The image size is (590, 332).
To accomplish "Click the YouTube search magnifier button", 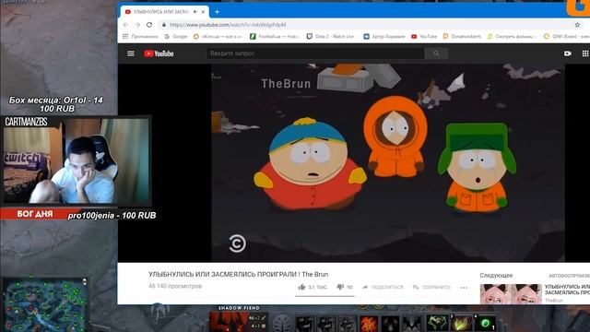I will coord(436,53).
